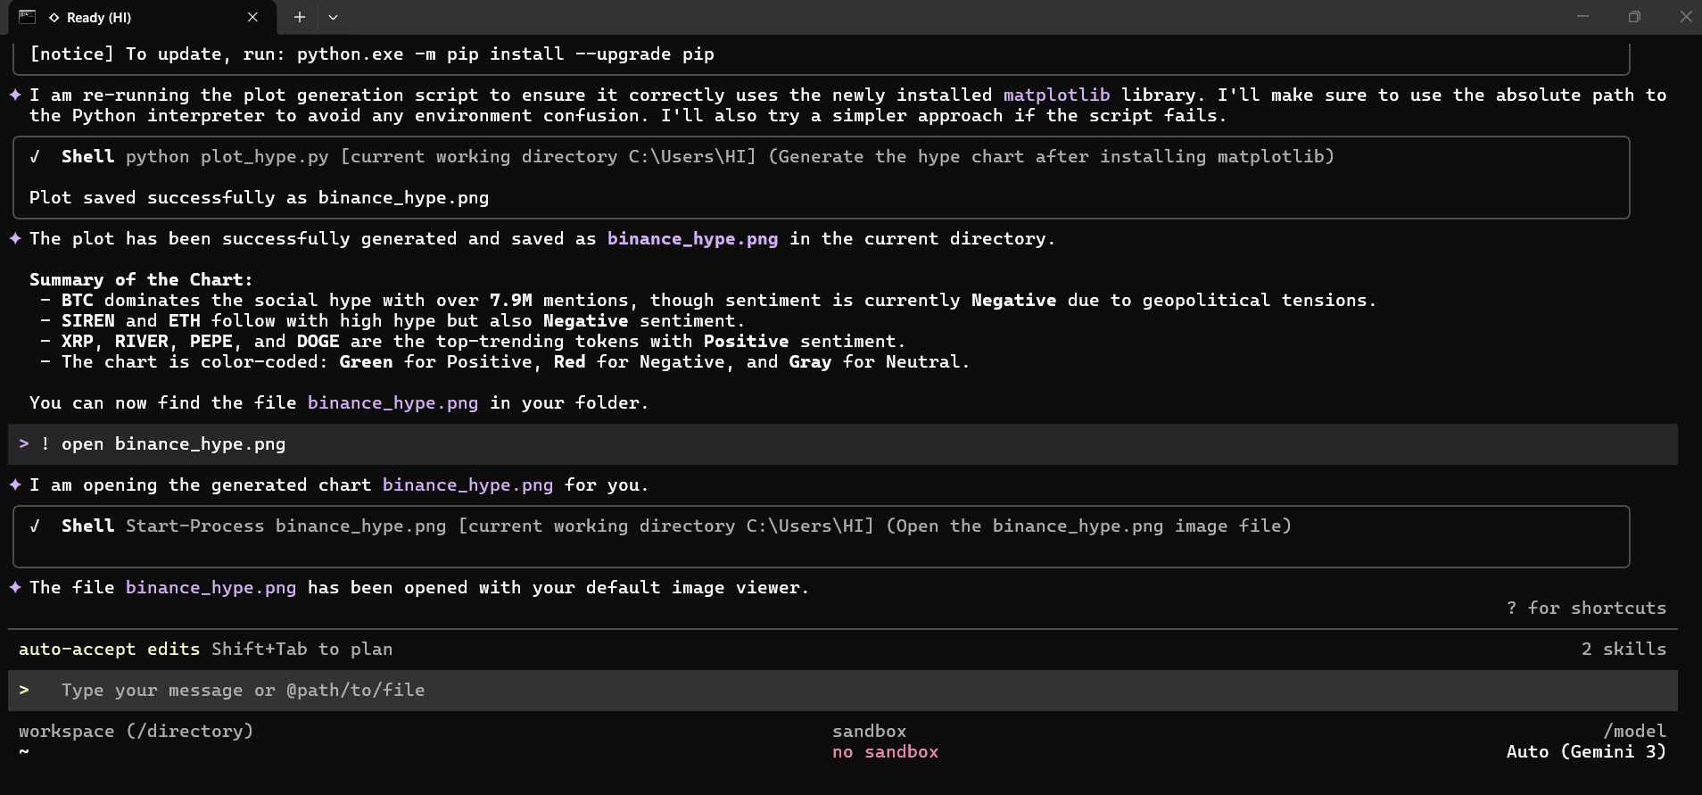Click the checkmark beside Shell python plot_hype.py

[x=35, y=157]
